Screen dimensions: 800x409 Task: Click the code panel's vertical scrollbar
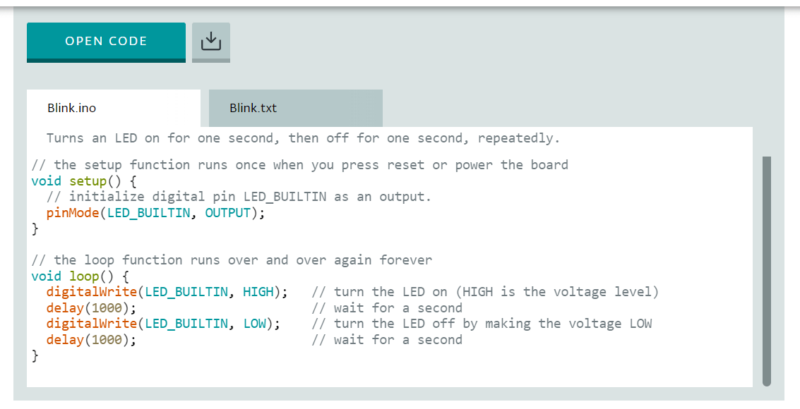[x=766, y=271]
